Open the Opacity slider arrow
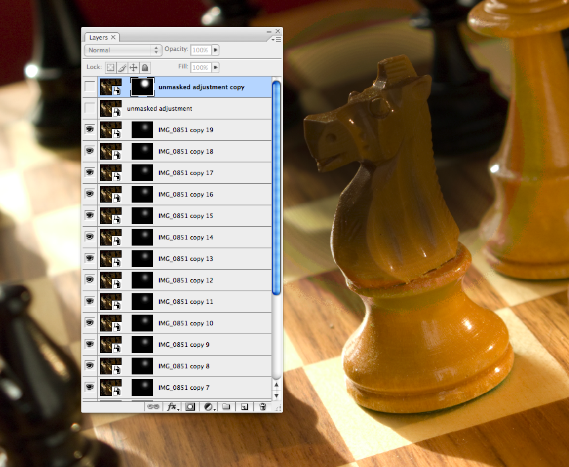This screenshot has width=569, height=467. point(216,50)
